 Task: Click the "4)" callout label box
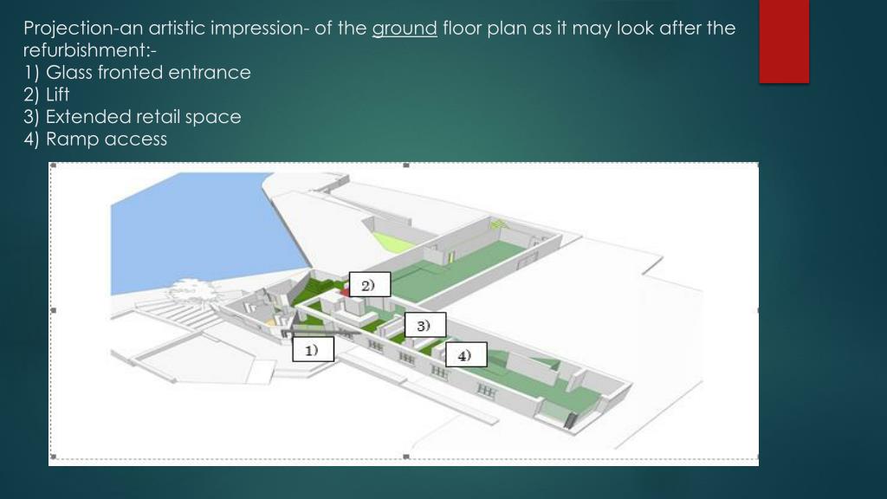coord(465,354)
